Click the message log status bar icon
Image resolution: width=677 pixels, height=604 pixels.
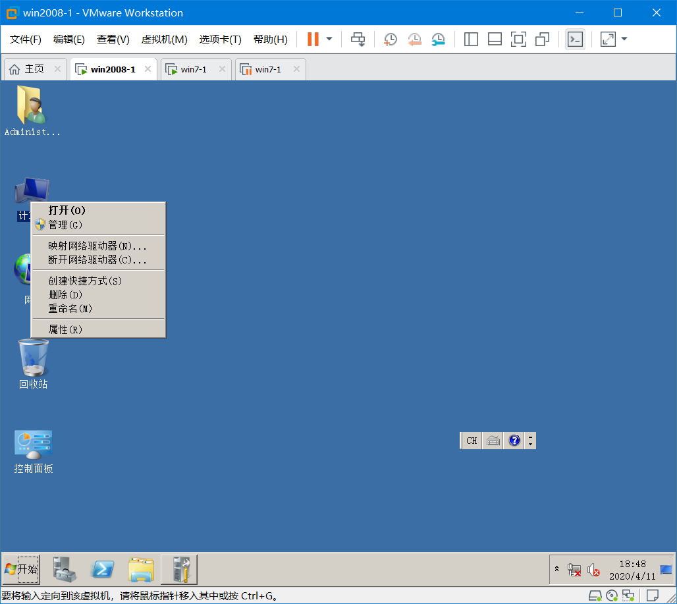[x=652, y=596]
